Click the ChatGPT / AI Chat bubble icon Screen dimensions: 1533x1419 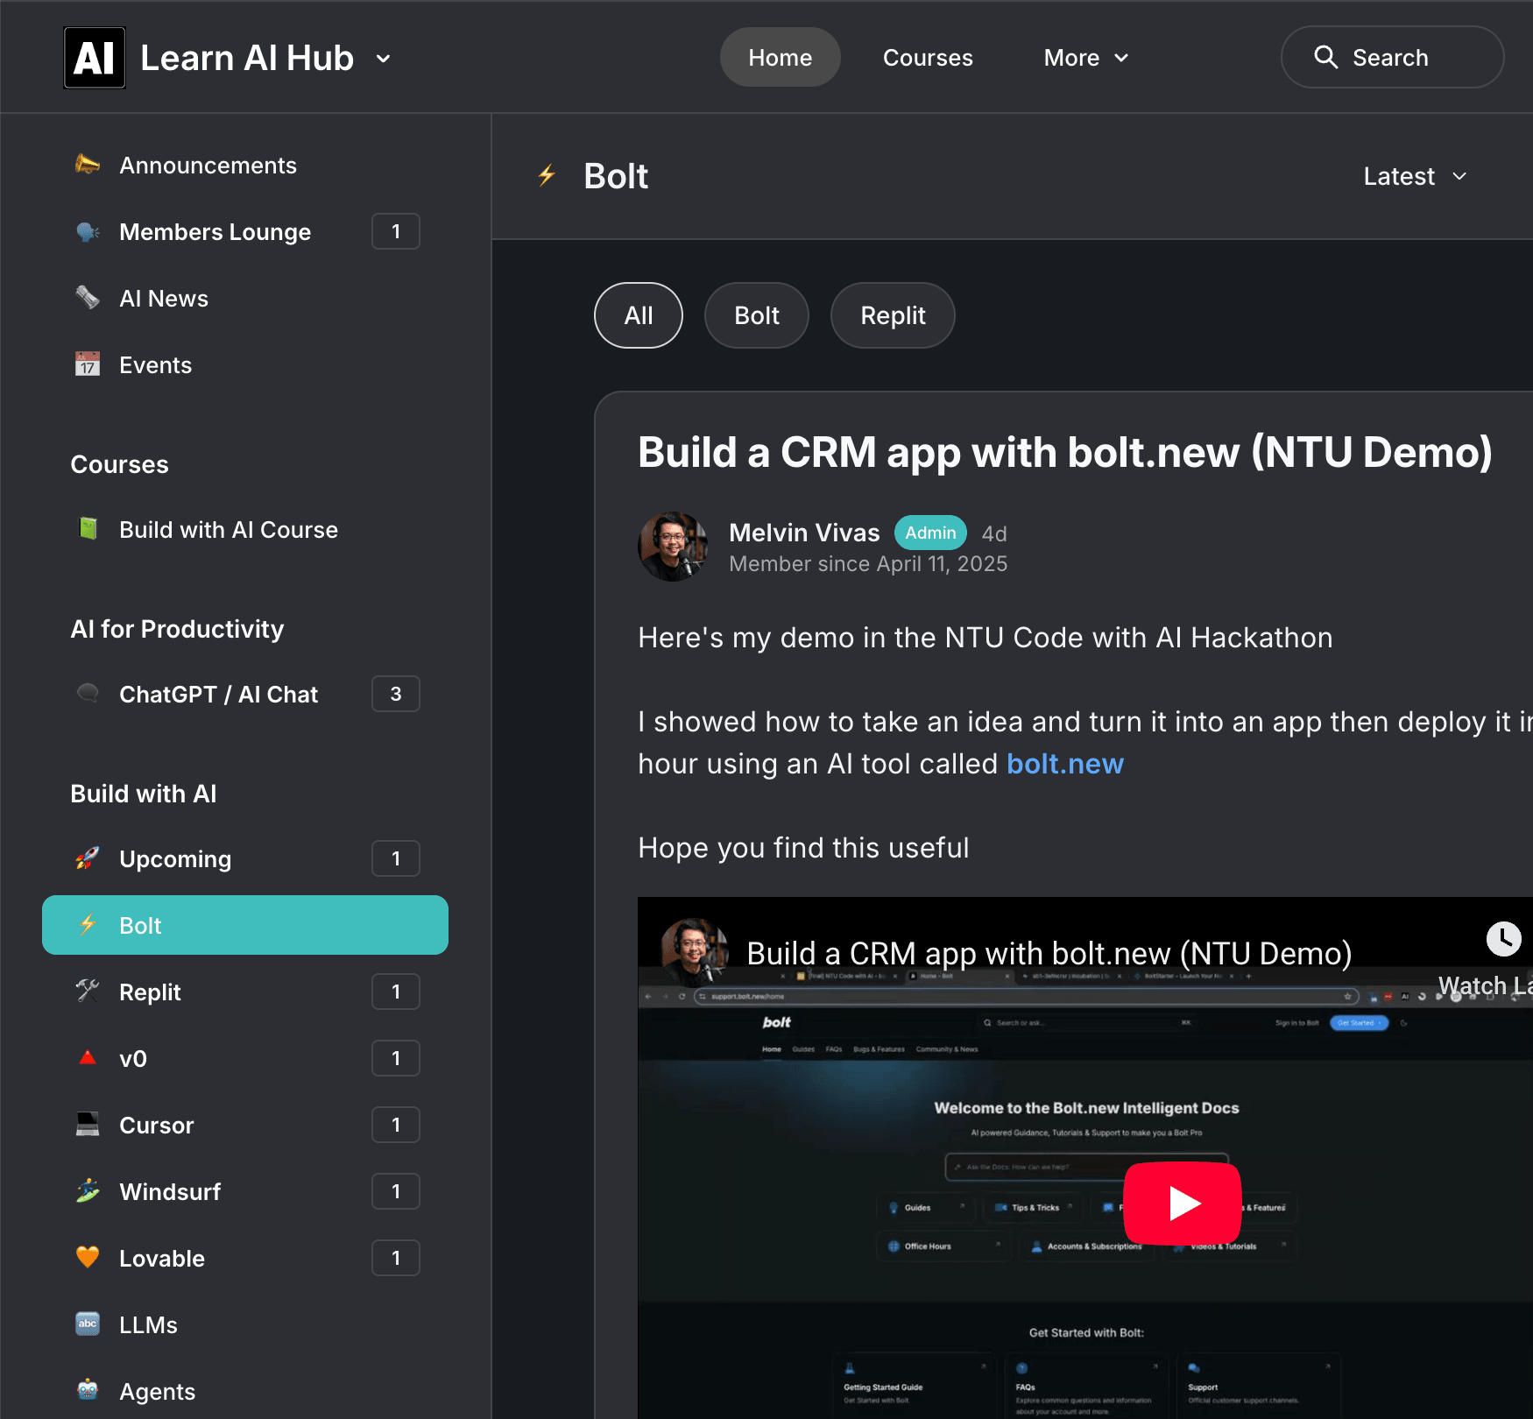87,694
